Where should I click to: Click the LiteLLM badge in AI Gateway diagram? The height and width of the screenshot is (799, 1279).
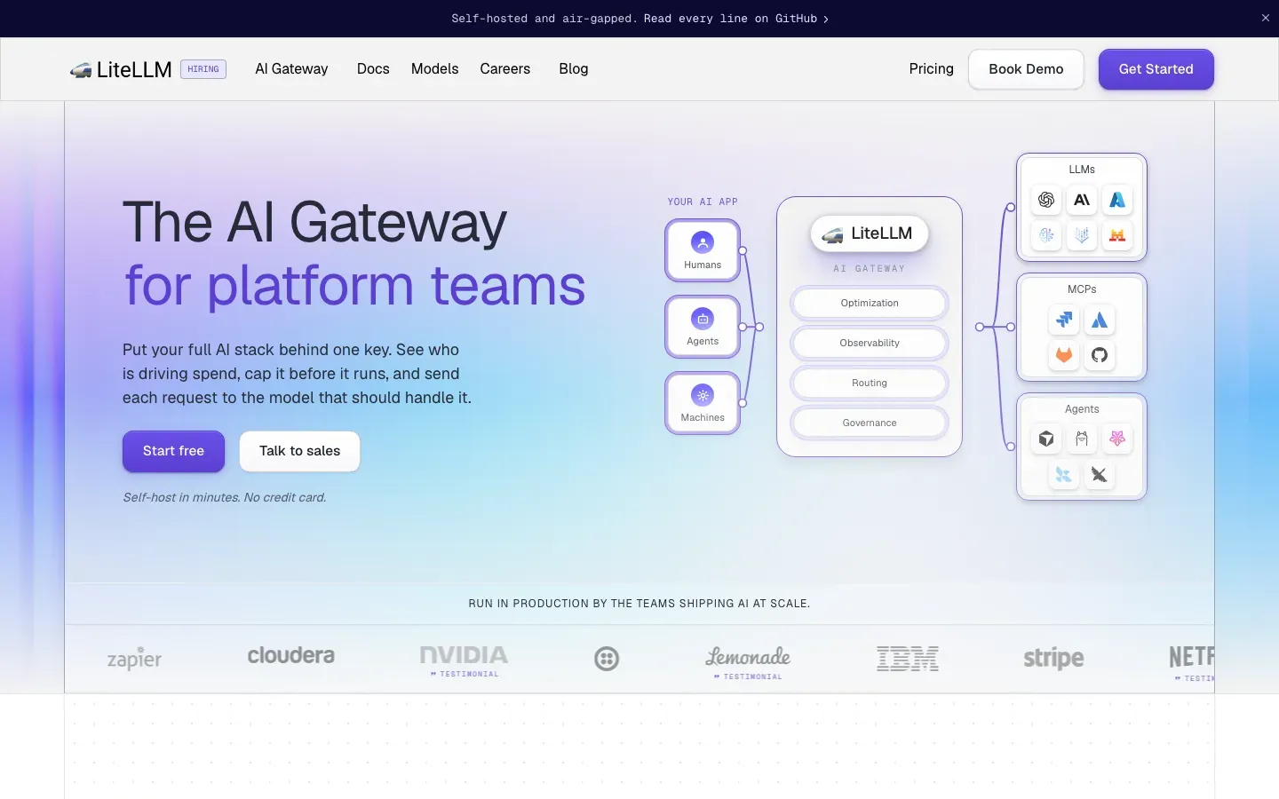[x=869, y=233]
